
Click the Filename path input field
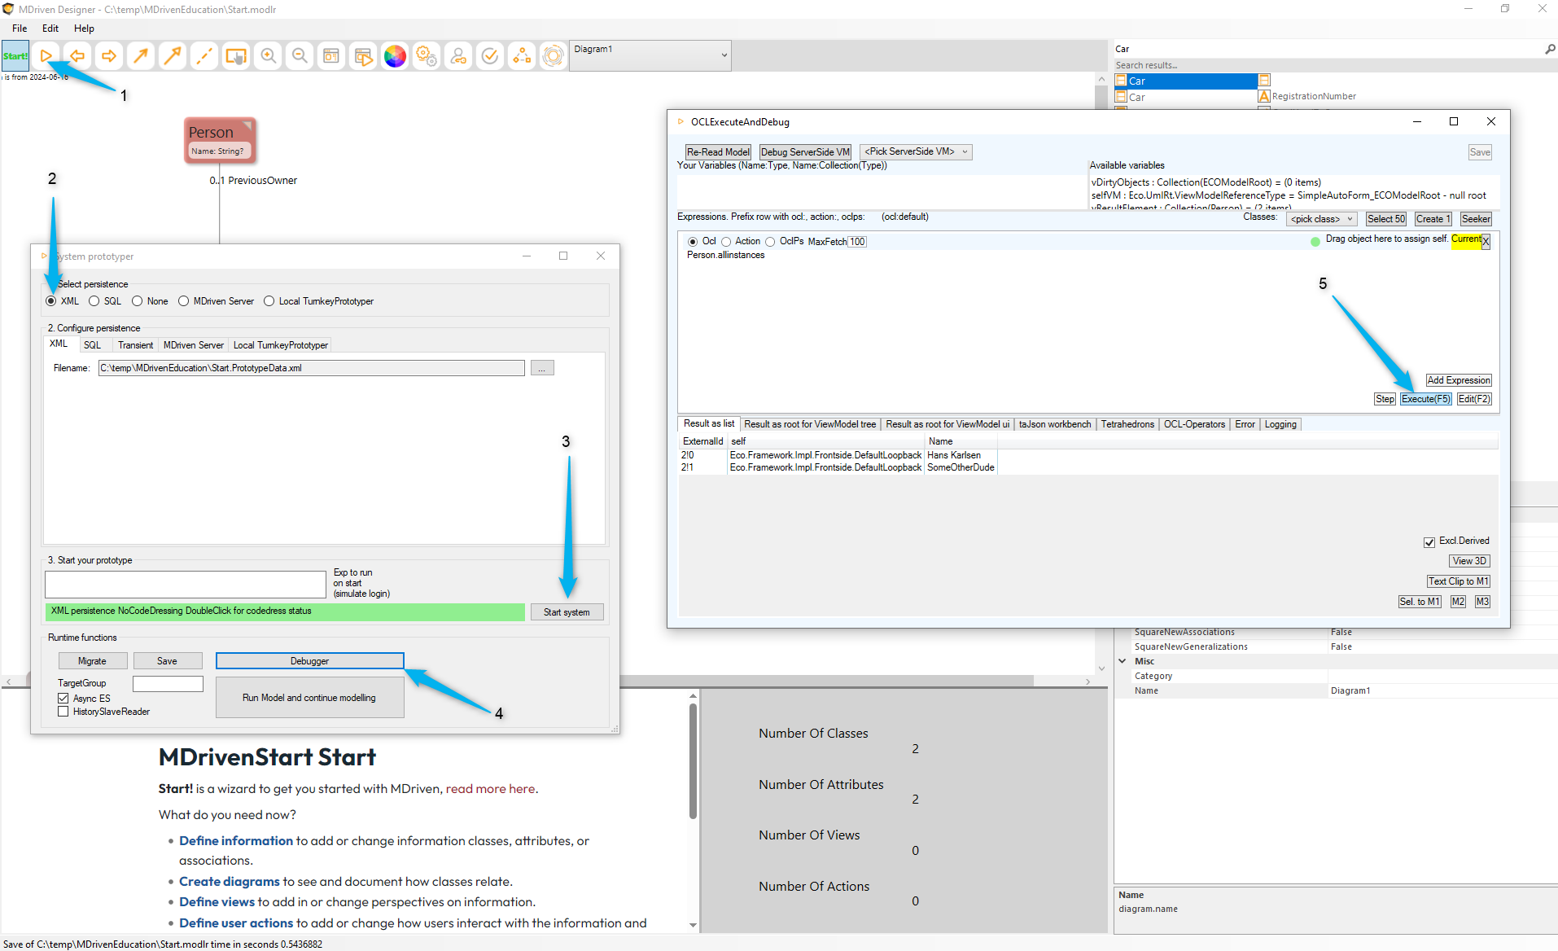(x=311, y=368)
